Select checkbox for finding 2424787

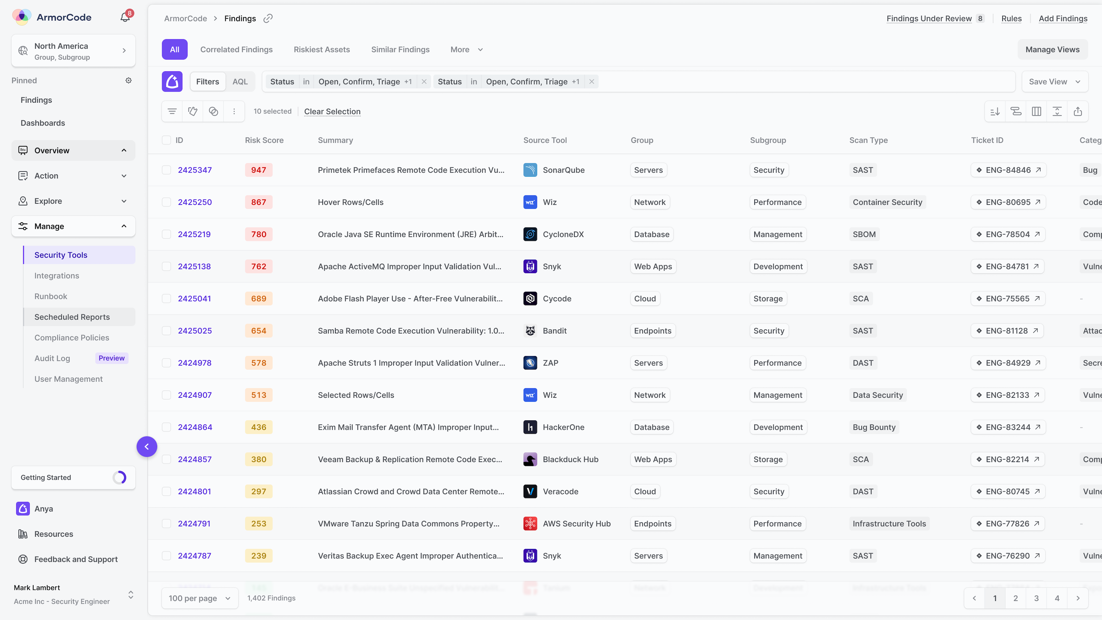point(167,555)
